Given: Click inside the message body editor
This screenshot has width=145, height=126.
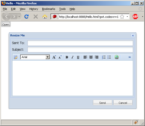Looking at the screenshot, I should pos(73,78).
